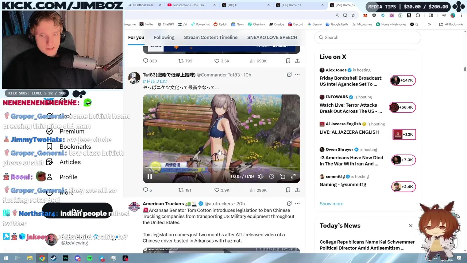Join Al Jazeera English live +12K
467x263 pixels.
click(x=404, y=134)
